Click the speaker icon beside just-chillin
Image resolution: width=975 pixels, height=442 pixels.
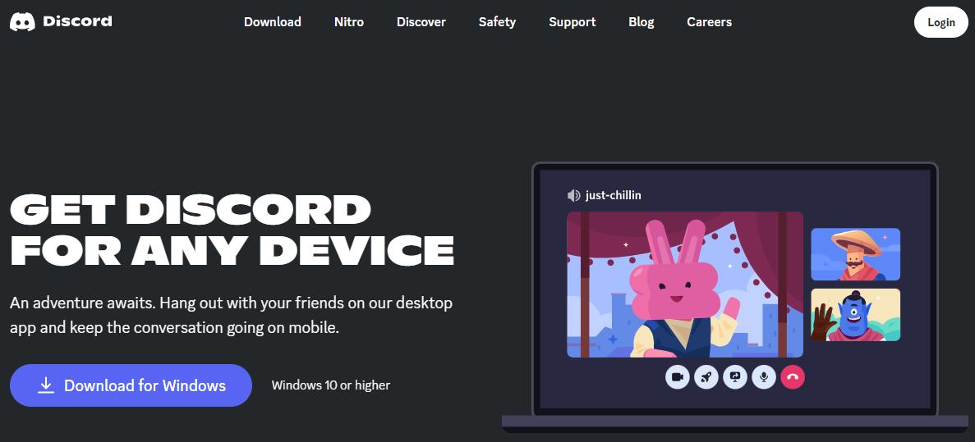pyautogui.click(x=573, y=195)
